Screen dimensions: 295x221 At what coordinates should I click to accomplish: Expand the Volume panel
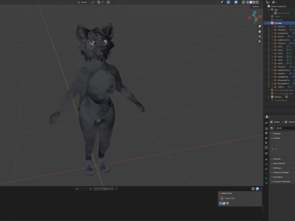[x=283, y=159]
